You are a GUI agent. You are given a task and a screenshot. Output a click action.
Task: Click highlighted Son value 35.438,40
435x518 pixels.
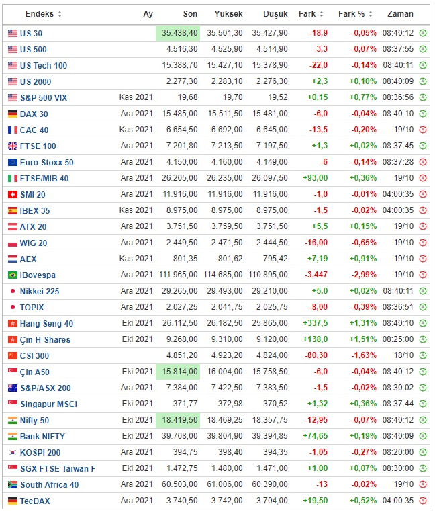(178, 33)
